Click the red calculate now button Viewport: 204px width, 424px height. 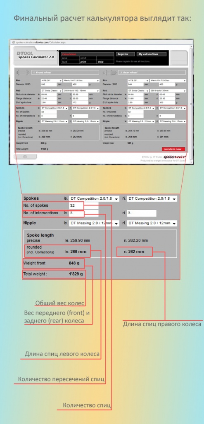coord(173,149)
